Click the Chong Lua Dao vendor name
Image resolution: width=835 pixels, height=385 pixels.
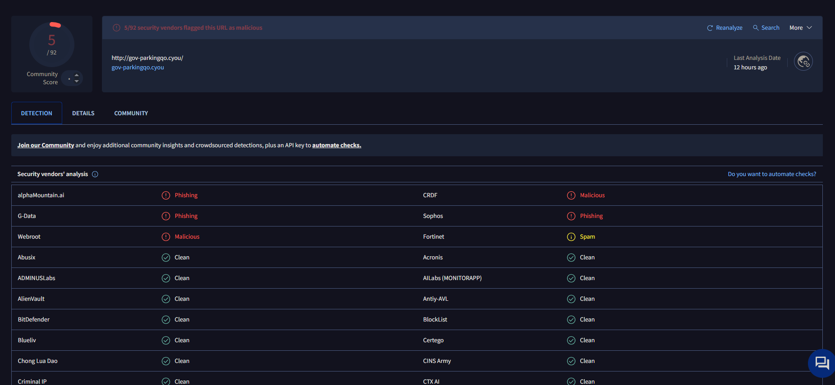pyautogui.click(x=37, y=361)
